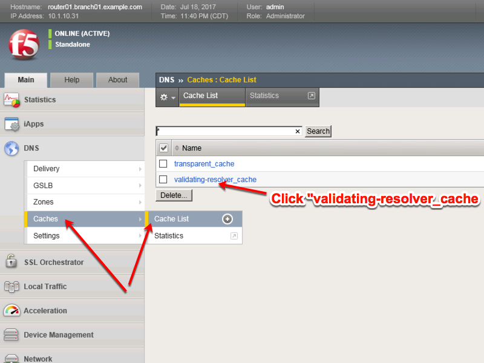This screenshot has width=484, height=363.
Task: Expand the Zones submenu arrow
Action: [140, 202]
